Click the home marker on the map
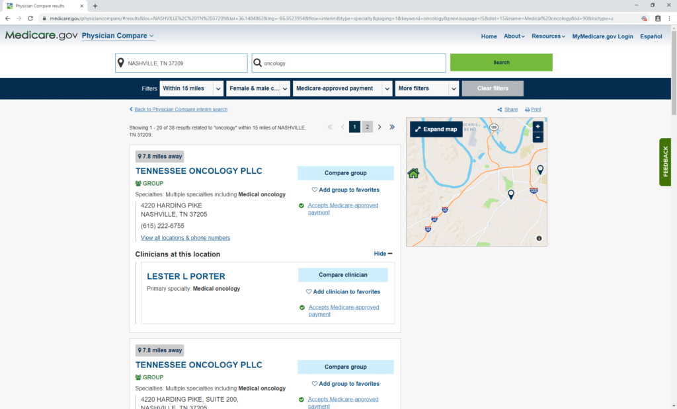 click(413, 173)
